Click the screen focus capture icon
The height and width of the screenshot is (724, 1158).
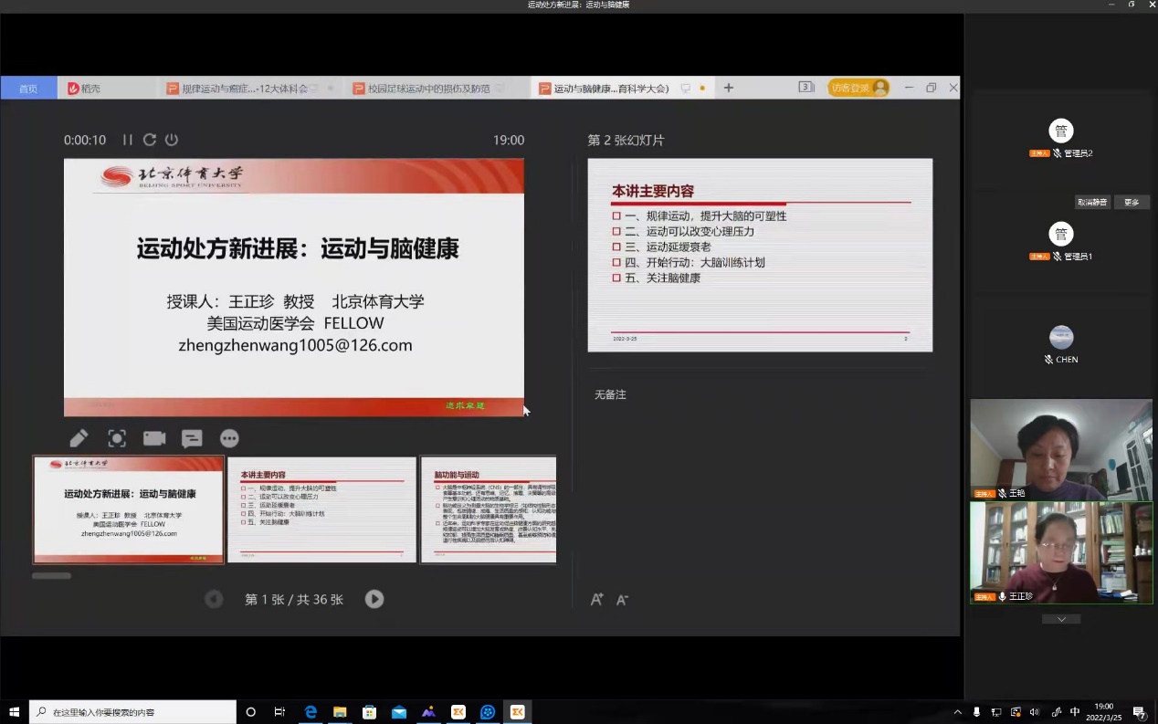tap(117, 438)
